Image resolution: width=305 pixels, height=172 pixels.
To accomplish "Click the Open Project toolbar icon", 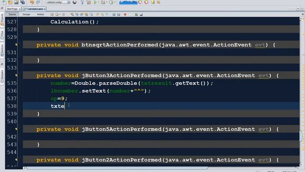I will pos(17,2).
